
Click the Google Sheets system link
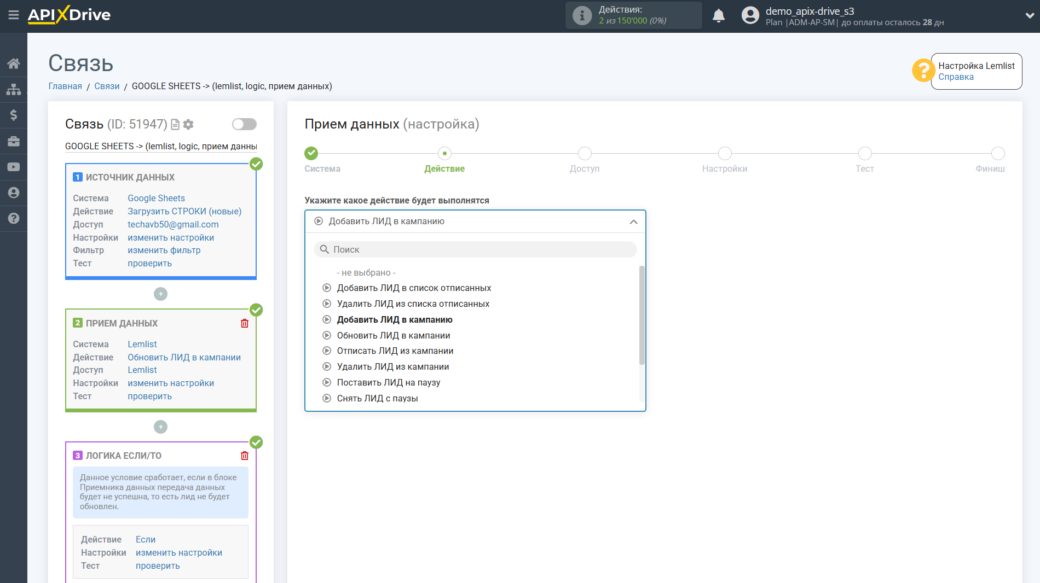(x=156, y=199)
